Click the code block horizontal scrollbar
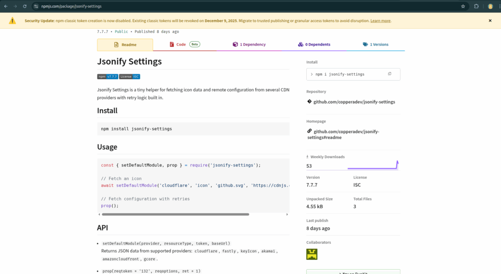This screenshot has height=274, width=501. tap(175, 214)
